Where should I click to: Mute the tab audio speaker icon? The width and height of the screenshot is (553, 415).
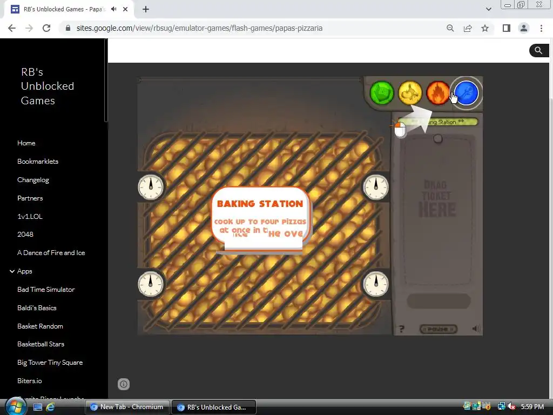(113, 9)
